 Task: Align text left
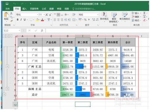point(55,20)
